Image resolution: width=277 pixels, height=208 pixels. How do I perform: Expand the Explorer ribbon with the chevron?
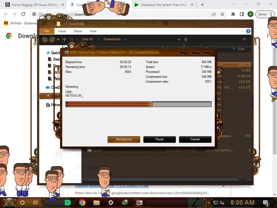(x=242, y=31)
